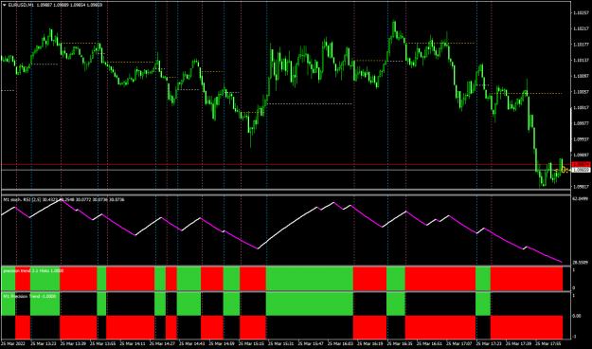Click the 1.10137 price scale label
The width and height of the screenshot is (592, 349).
pyautogui.click(x=582, y=60)
